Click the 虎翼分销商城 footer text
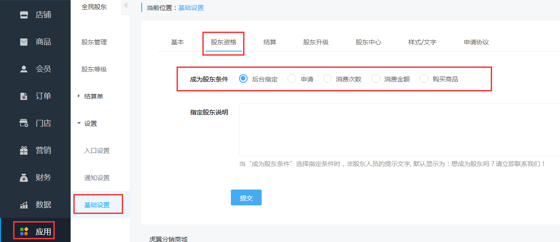The image size is (560, 242). [168, 239]
